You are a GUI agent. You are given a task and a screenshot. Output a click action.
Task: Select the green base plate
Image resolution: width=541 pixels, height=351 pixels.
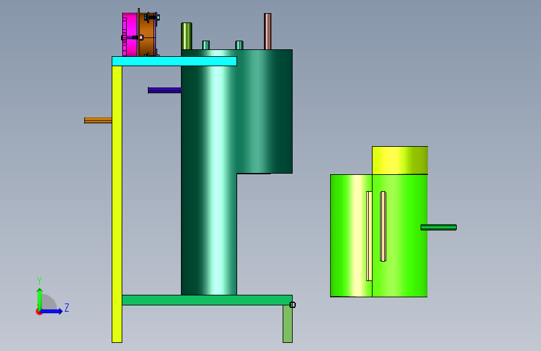tap(207, 300)
